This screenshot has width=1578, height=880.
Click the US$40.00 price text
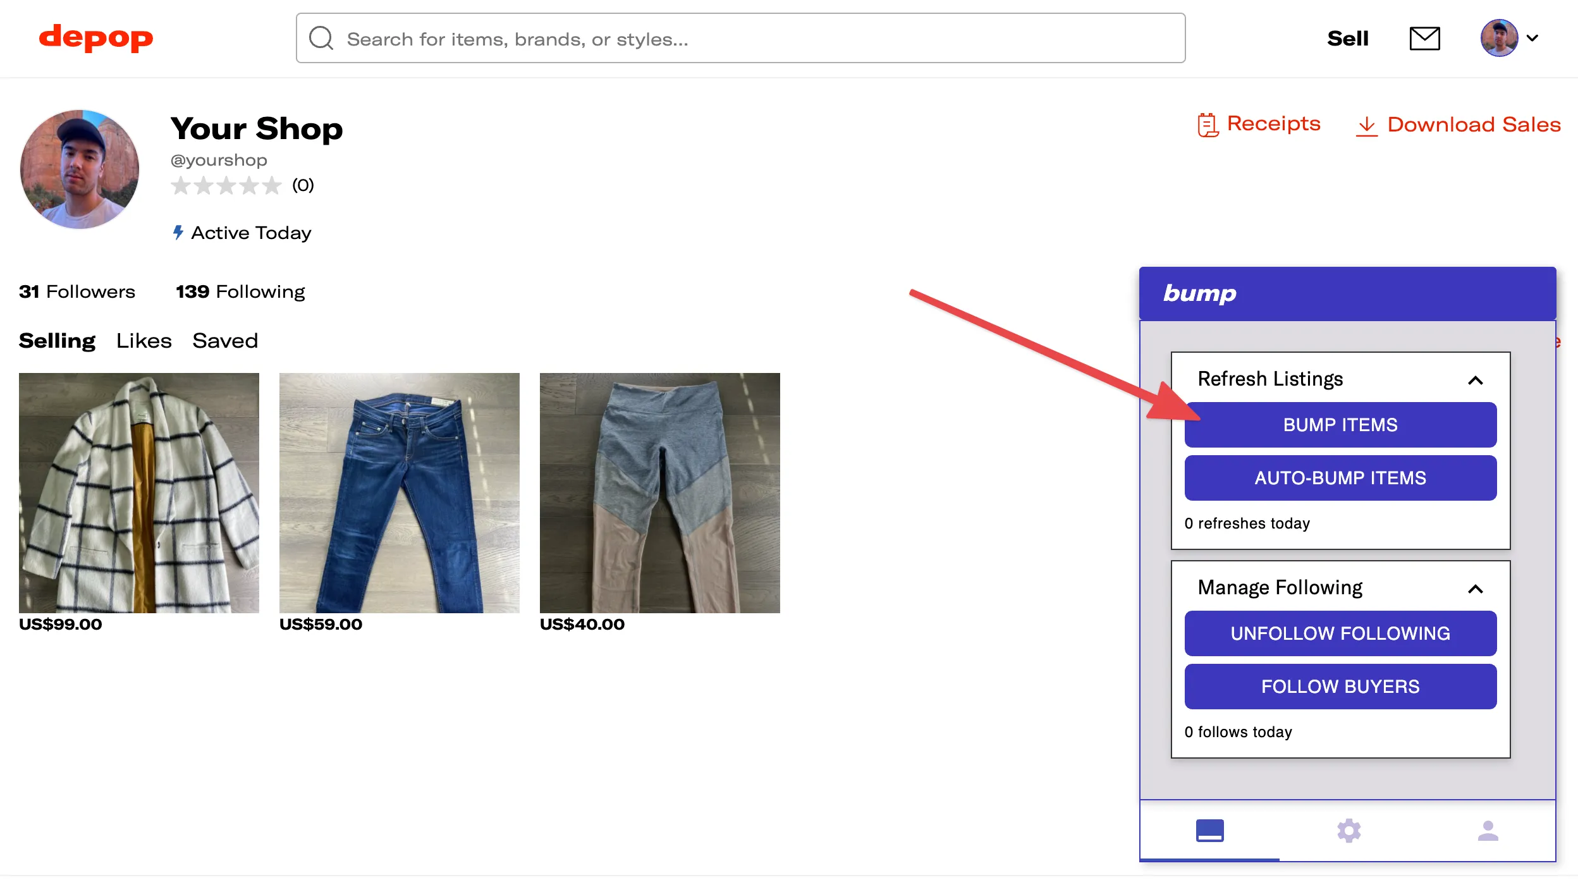582,624
